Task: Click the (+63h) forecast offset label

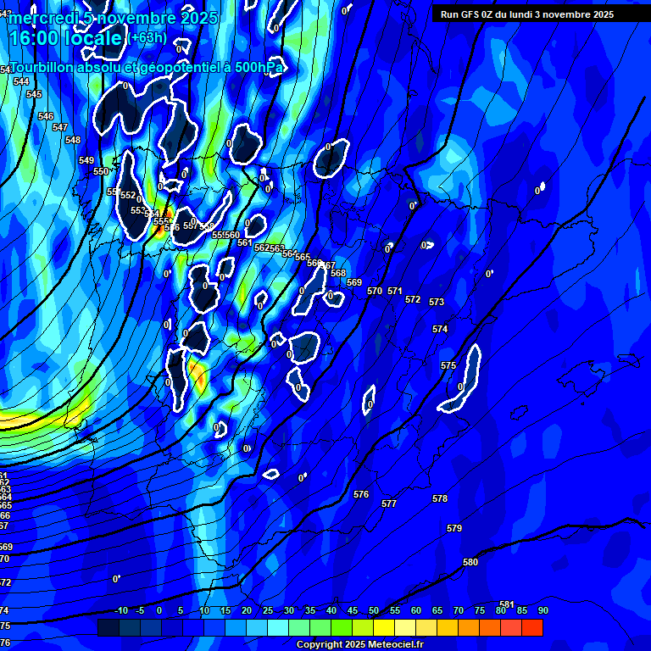Action: click(x=148, y=38)
